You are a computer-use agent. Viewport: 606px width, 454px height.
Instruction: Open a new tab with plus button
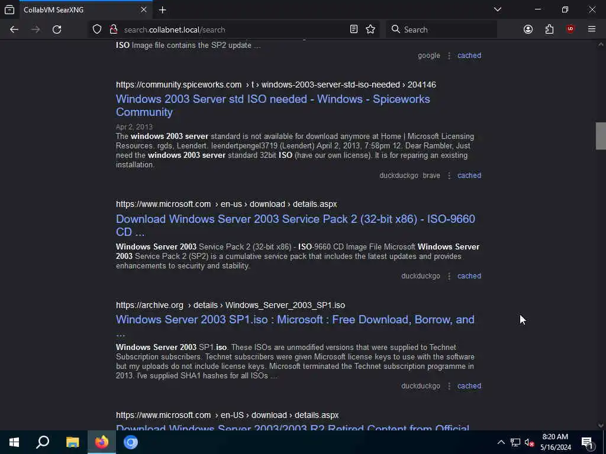(163, 10)
